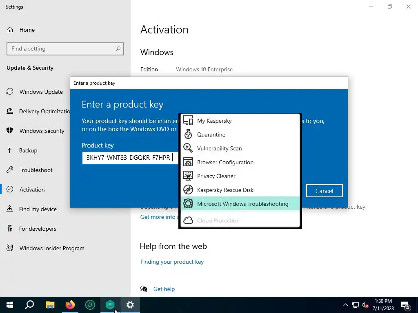Select Microsoft Windows Troubleshooting lifebuoy icon

[188, 204]
